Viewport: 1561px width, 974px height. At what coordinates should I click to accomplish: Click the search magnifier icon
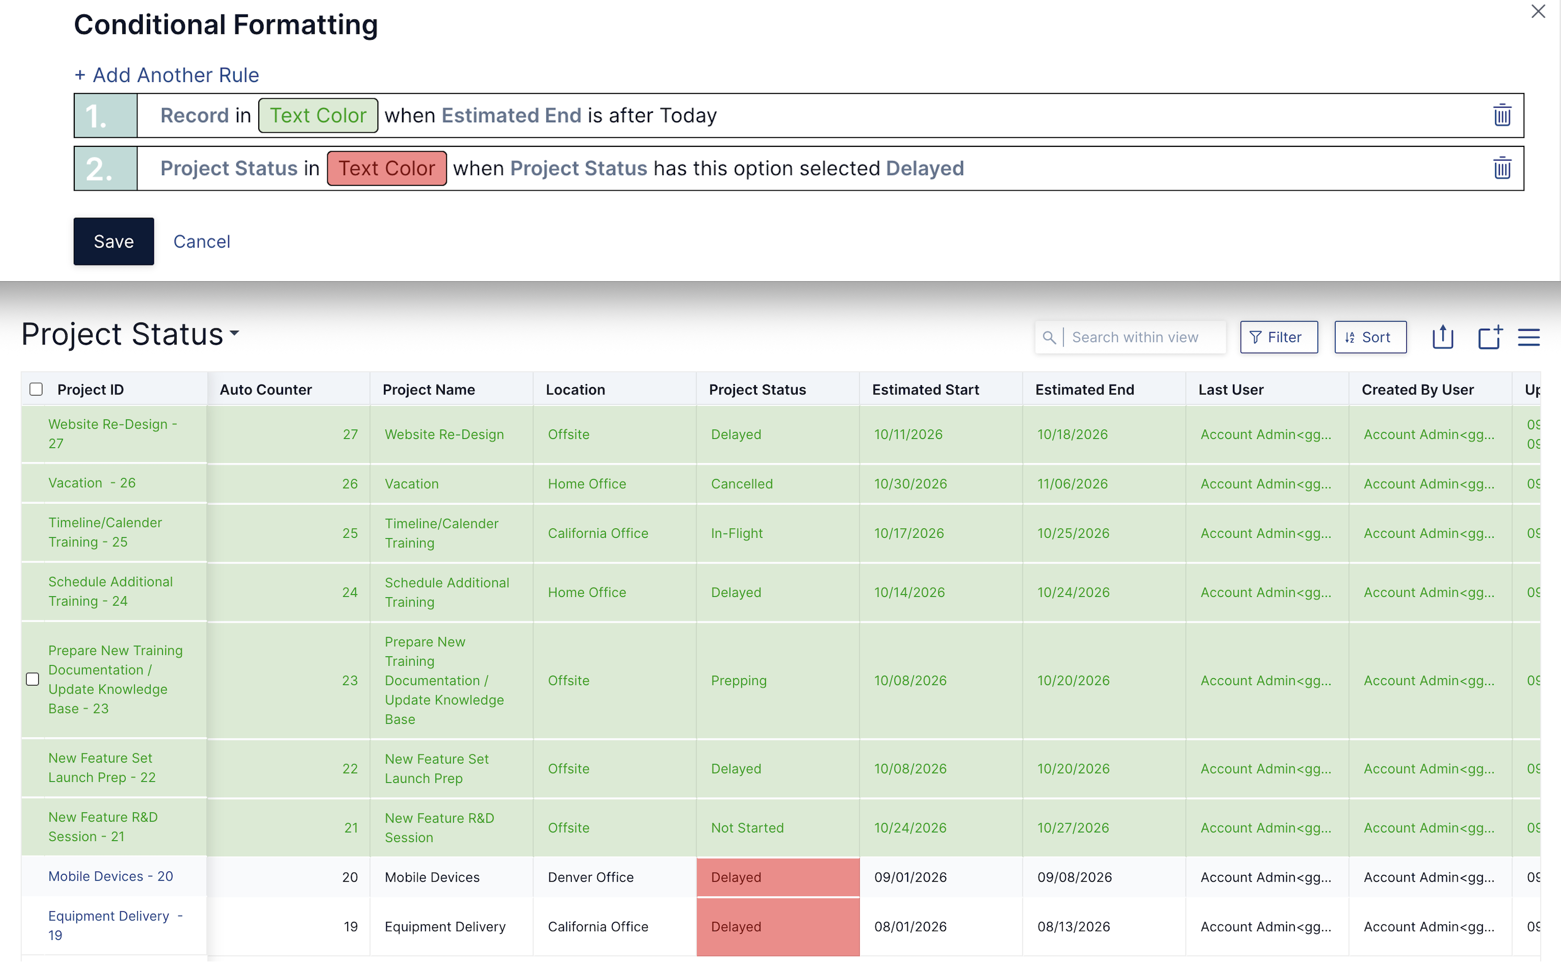point(1049,338)
